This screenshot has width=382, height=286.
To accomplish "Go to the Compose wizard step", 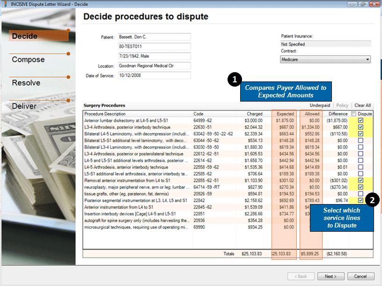I will (28, 59).
